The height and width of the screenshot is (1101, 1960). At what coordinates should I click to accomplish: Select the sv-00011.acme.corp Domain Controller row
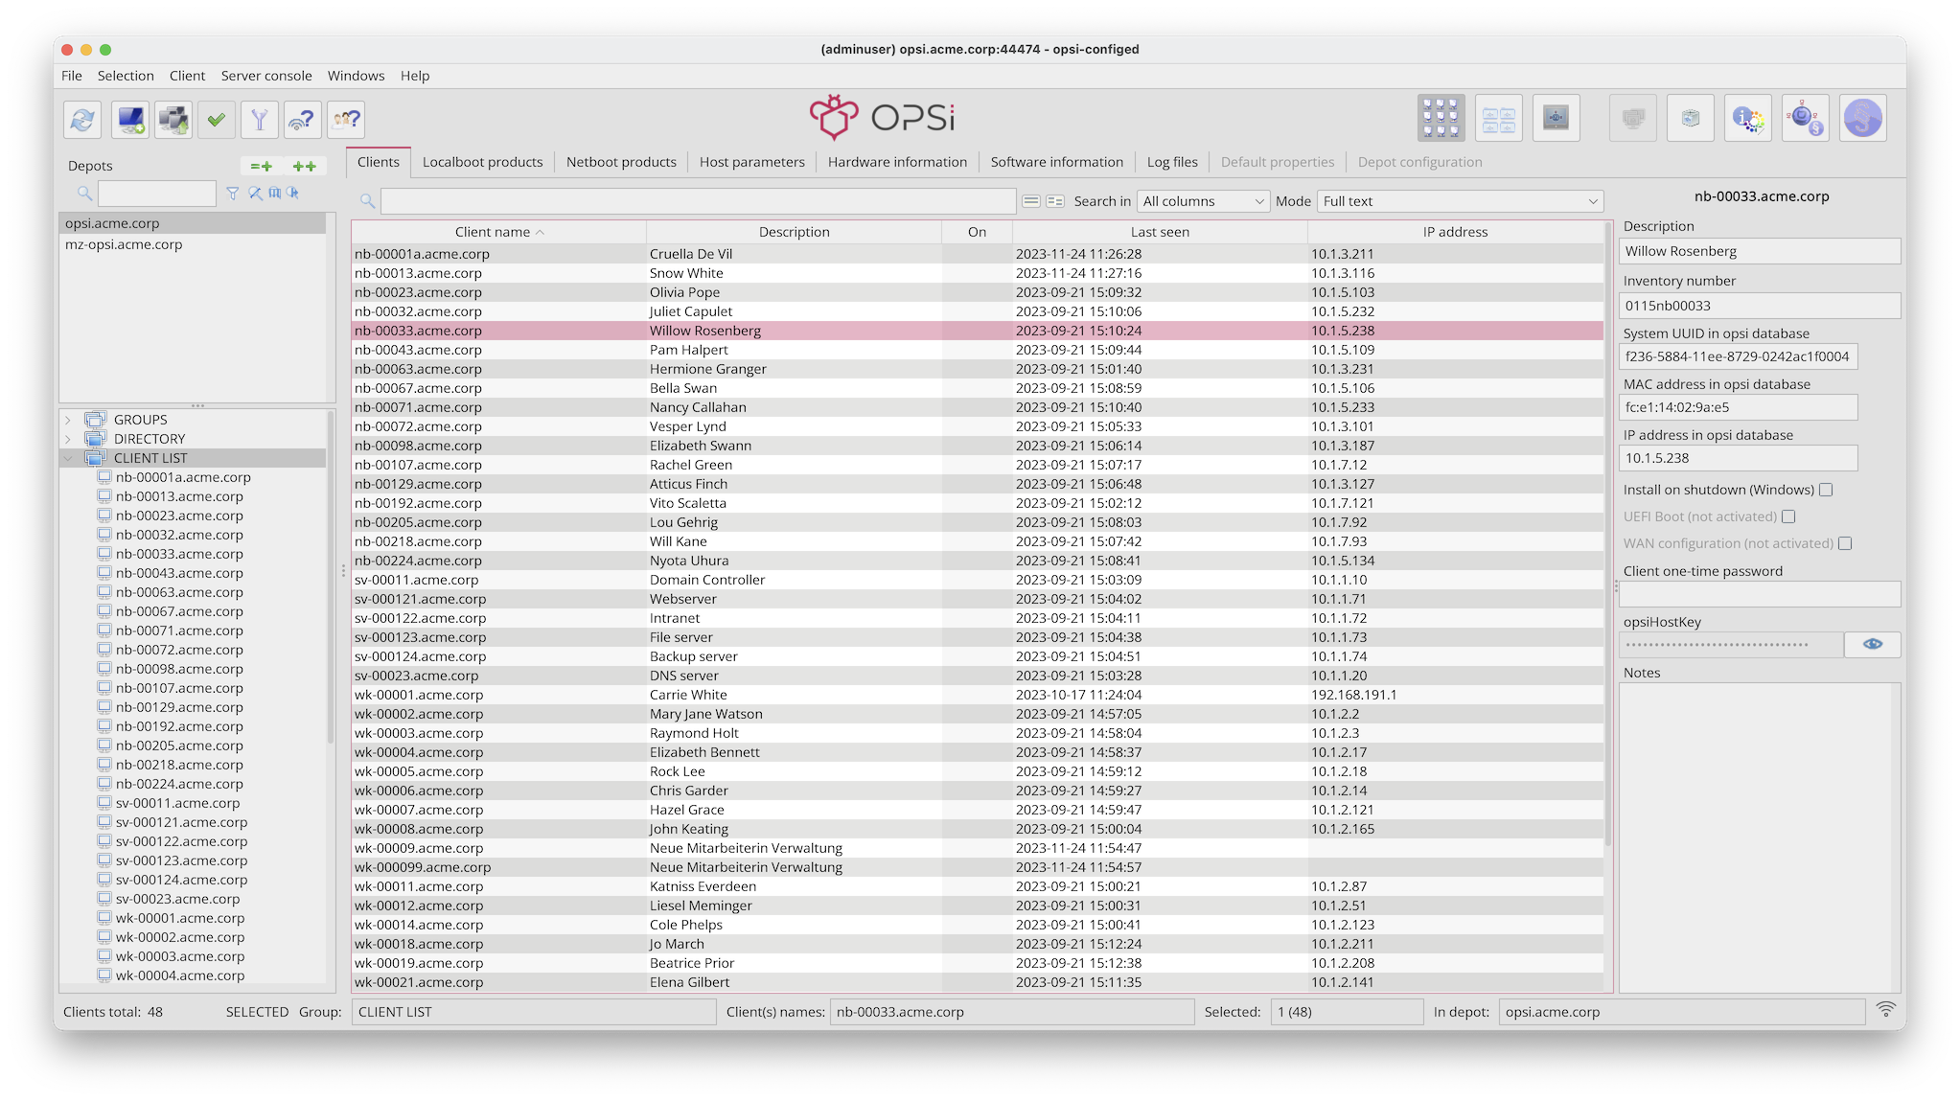coord(978,580)
